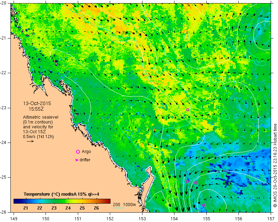Click the longitude axis label '157'

tap(271, 219)
